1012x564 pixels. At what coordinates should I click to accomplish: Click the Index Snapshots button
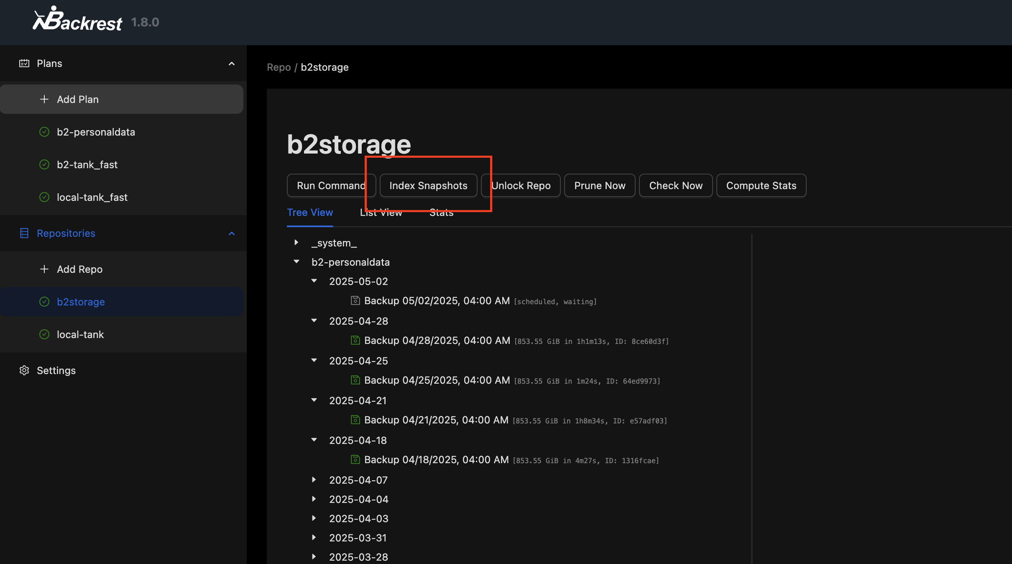pyautogui.click(x=428, y=185)
